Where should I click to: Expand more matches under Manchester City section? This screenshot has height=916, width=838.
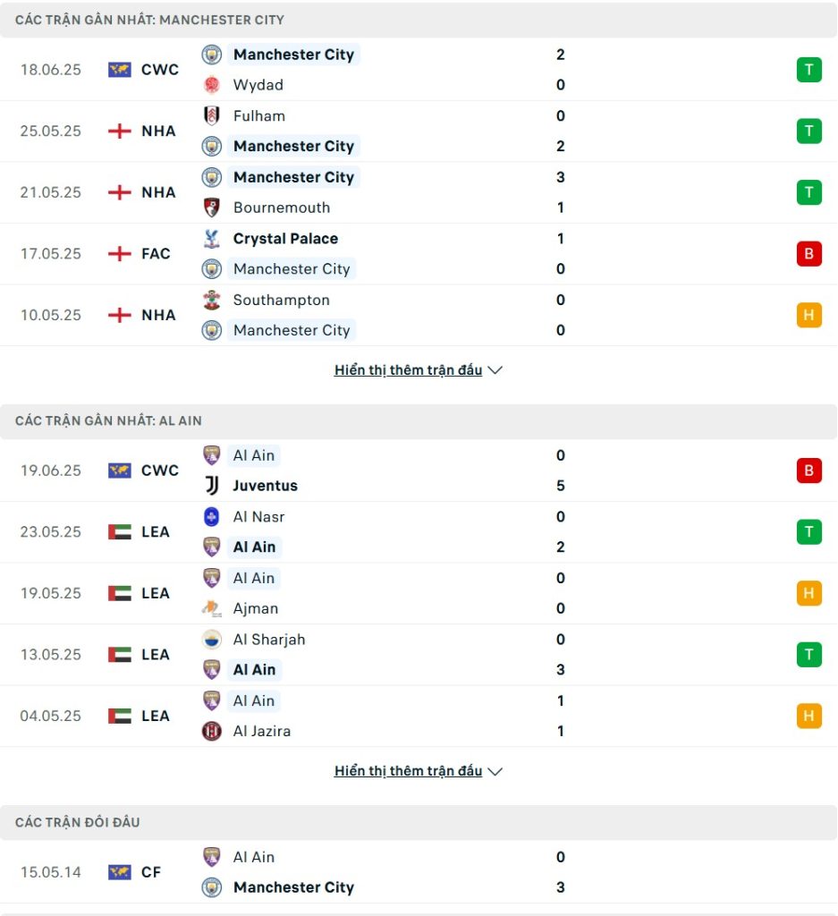[x=419, y=369]
